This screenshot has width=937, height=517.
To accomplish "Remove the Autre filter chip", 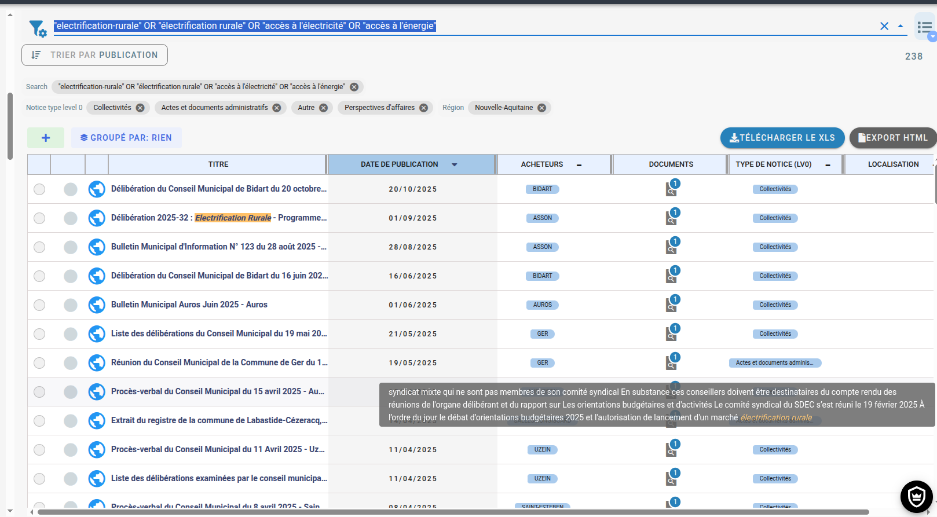I will click(x=323, y=108).
